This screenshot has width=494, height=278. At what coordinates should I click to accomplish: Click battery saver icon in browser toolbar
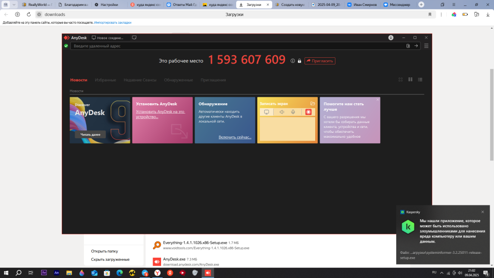465,14
